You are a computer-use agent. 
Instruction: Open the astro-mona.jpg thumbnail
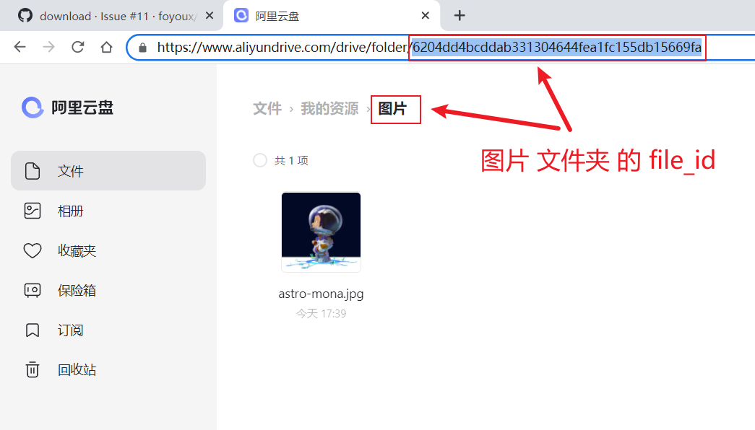(x=321, y=232)
